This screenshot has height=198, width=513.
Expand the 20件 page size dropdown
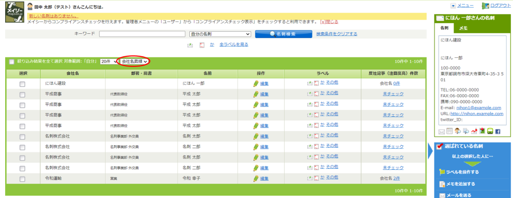tap(109, 61)
